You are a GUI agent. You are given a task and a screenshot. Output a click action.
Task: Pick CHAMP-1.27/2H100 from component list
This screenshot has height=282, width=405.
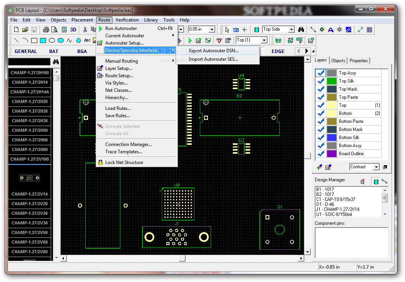pos(30,73)
